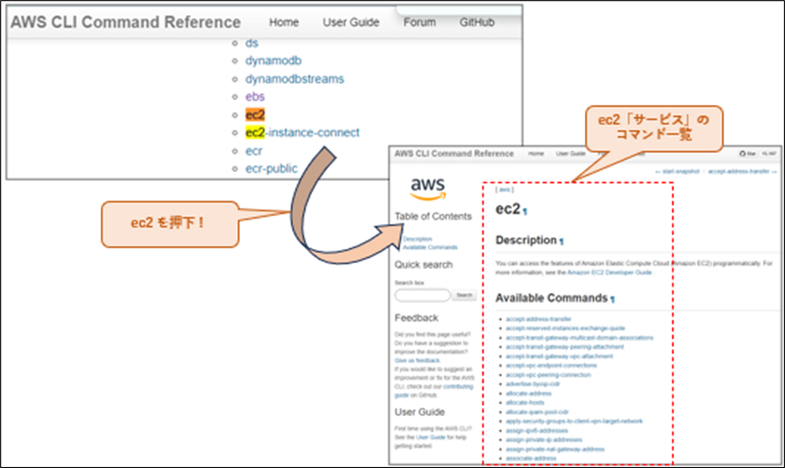The width and height of the screenshot is (785, 468).
Task: Open apply-security-groups-to-client-vpn-target-network command
Action: 574,421
